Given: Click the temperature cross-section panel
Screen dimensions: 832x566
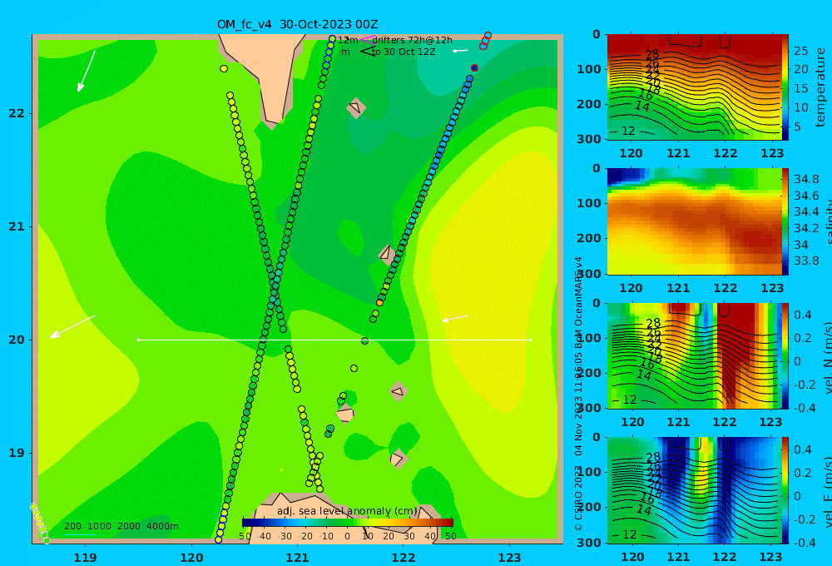Looking at the screenshot, I should [x=695, y=87].
